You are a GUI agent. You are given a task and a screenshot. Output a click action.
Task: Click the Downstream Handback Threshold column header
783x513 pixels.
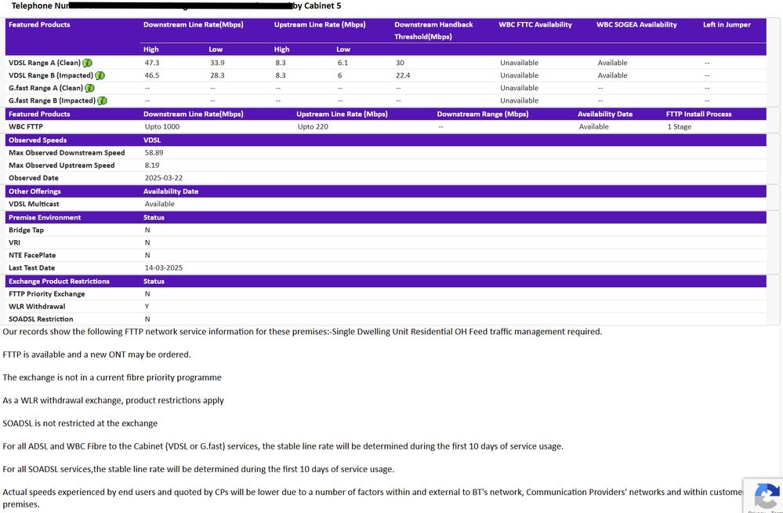coord(433,30)
